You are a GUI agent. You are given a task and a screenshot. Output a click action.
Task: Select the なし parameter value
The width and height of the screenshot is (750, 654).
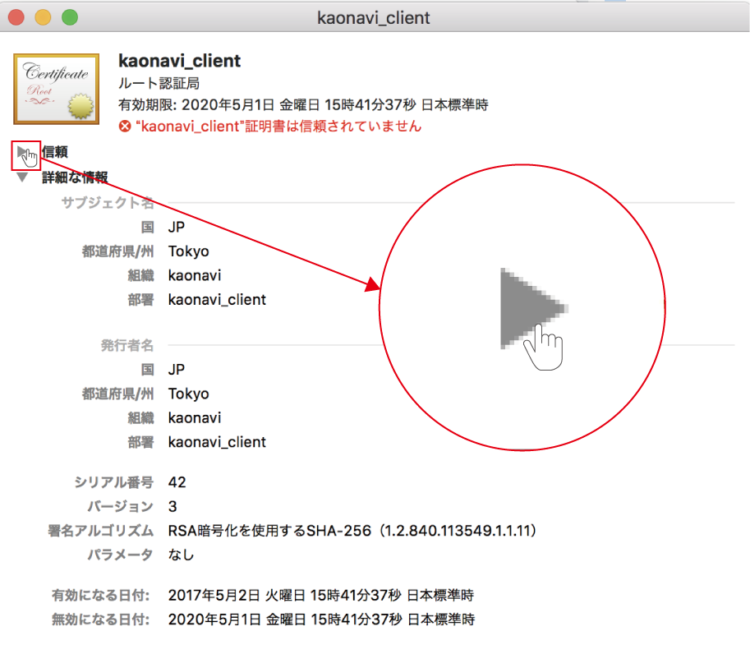point(182,555)
